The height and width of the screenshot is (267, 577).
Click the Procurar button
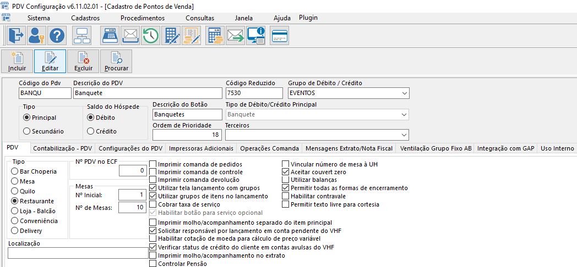[x=116, y=61]
